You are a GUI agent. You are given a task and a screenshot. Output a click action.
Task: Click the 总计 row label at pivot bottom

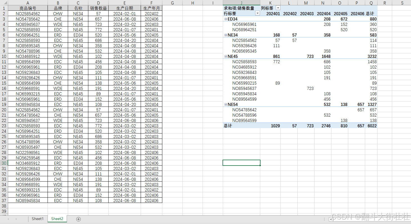[x=228, y=126]
